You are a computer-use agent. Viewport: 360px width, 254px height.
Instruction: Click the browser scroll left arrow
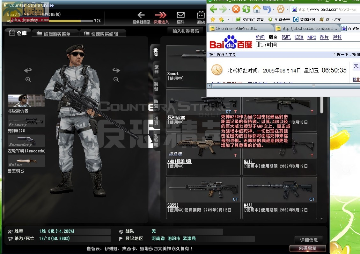click(209, 86)
